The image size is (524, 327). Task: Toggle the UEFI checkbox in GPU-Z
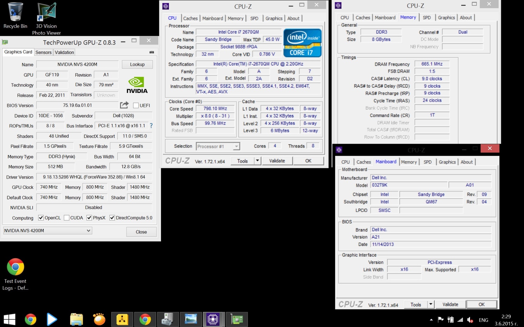pos(136,105)
